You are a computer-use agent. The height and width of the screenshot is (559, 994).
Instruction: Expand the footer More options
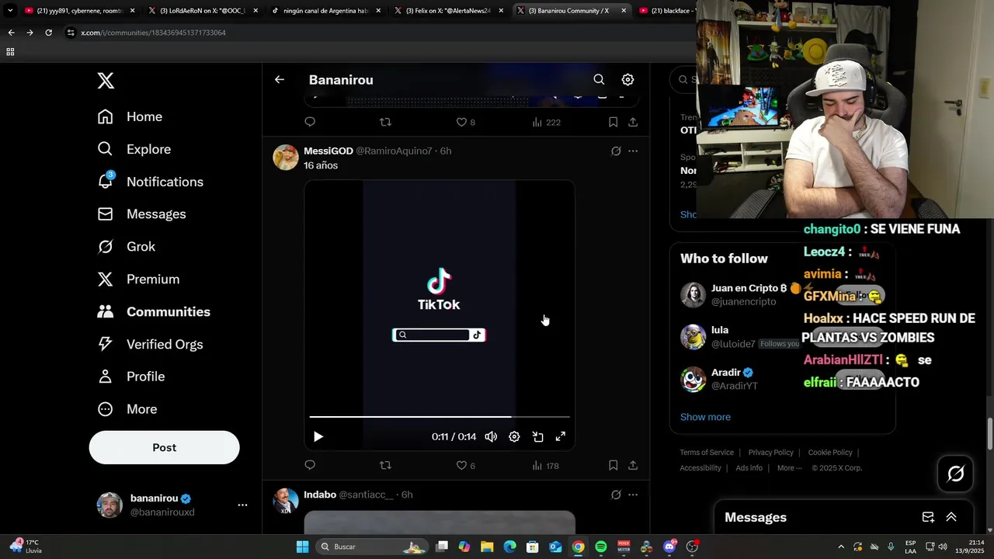789,468
